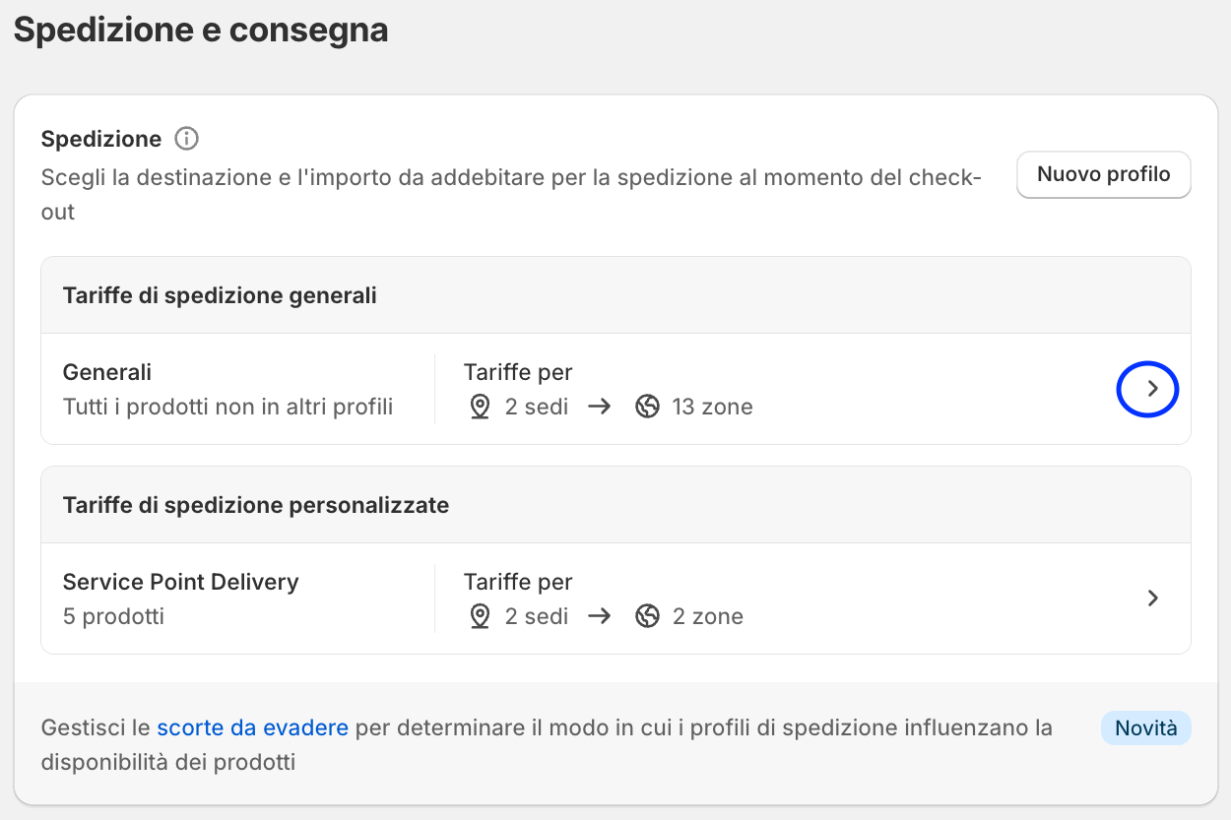The height and width of the screenshot is (820, 1231).
Task: Click location pin icon in Generali row
Action: point(480,407)
